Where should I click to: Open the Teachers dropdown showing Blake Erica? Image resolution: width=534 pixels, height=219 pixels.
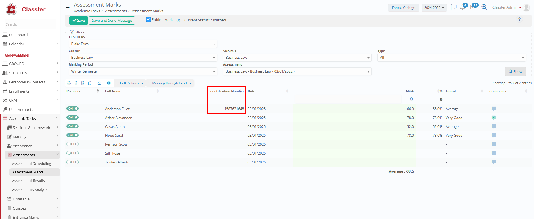[143, 44]
